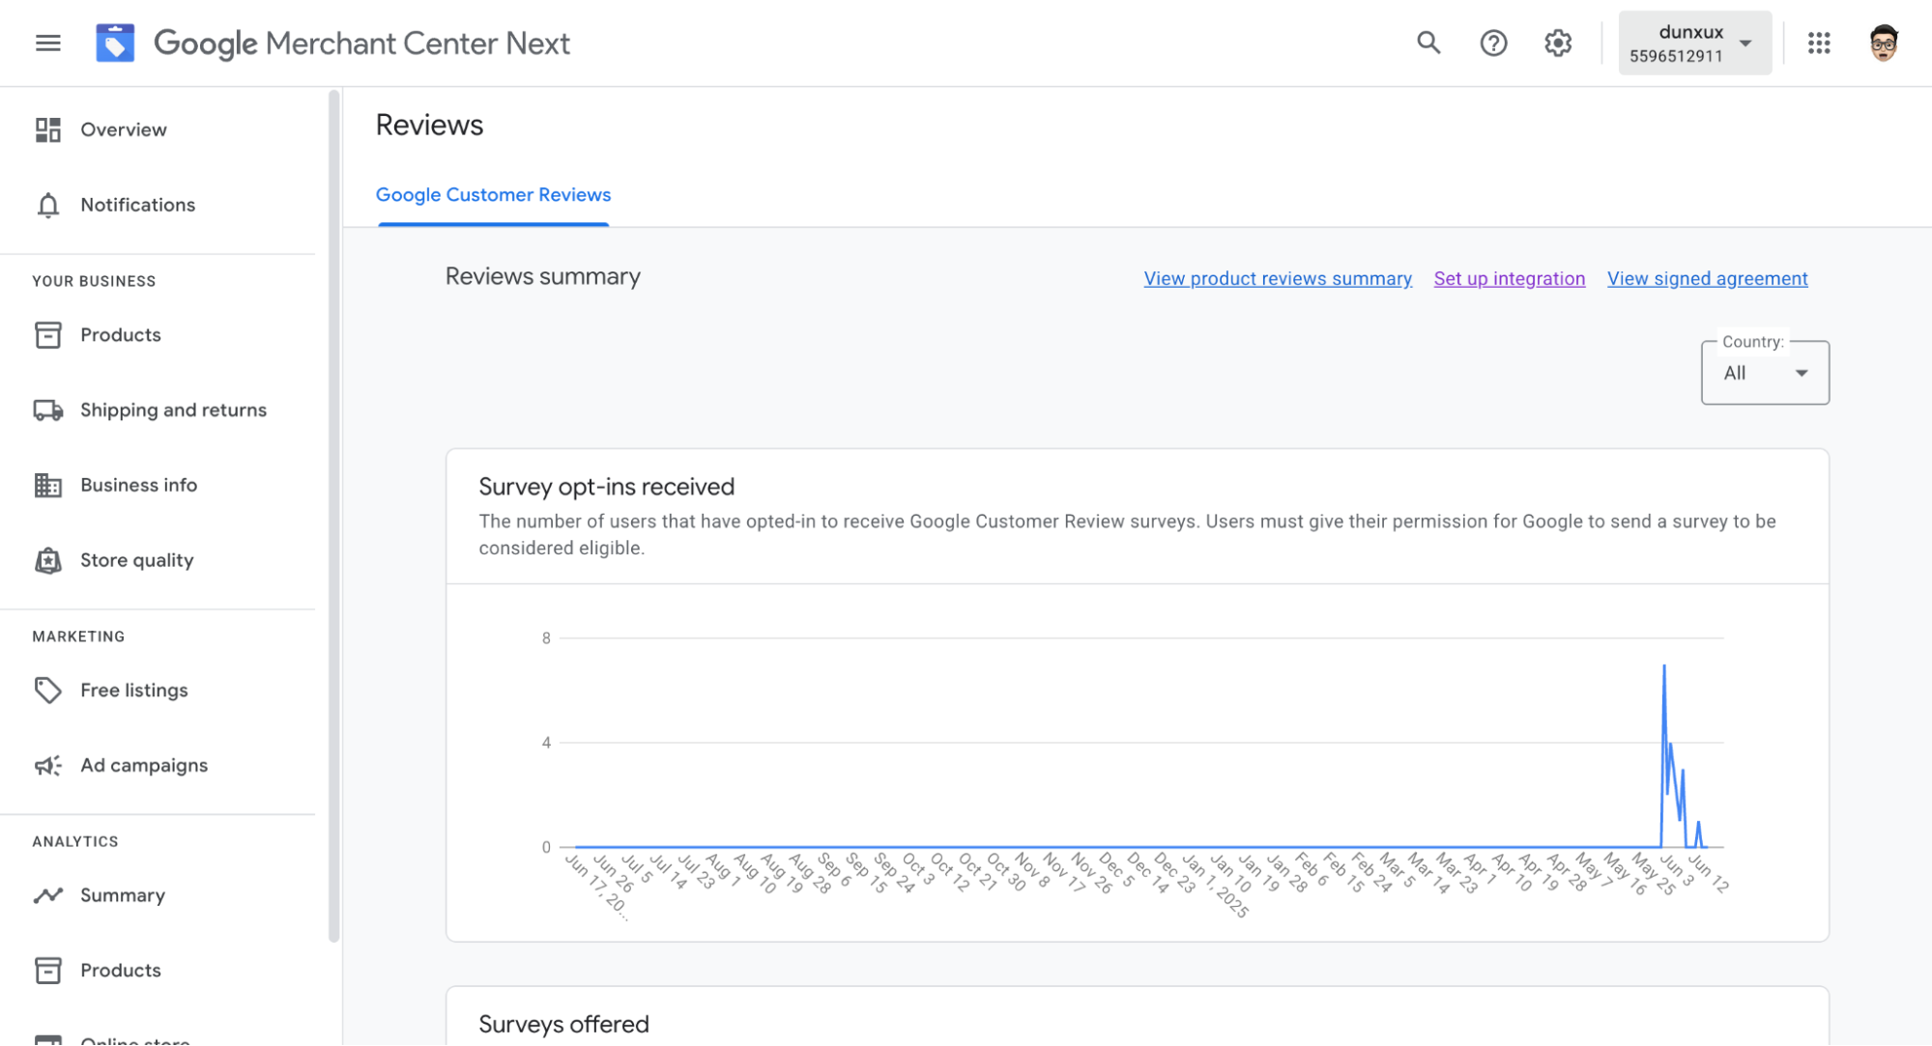Click the Store quality badge icon

48,560
